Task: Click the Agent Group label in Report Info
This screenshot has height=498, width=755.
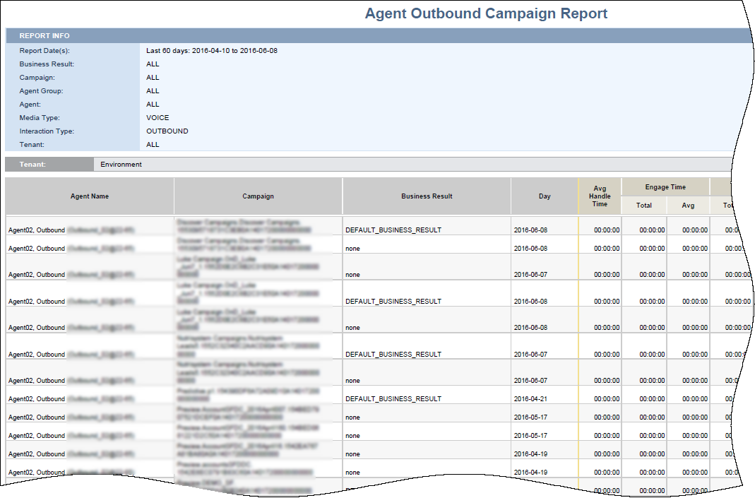Action: [x=41, y=91]
